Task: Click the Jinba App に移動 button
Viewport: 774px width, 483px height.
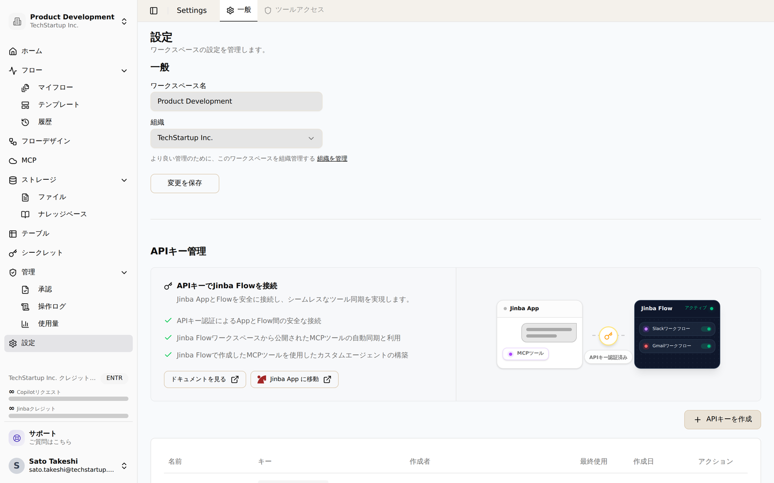Action: [295, 379]
